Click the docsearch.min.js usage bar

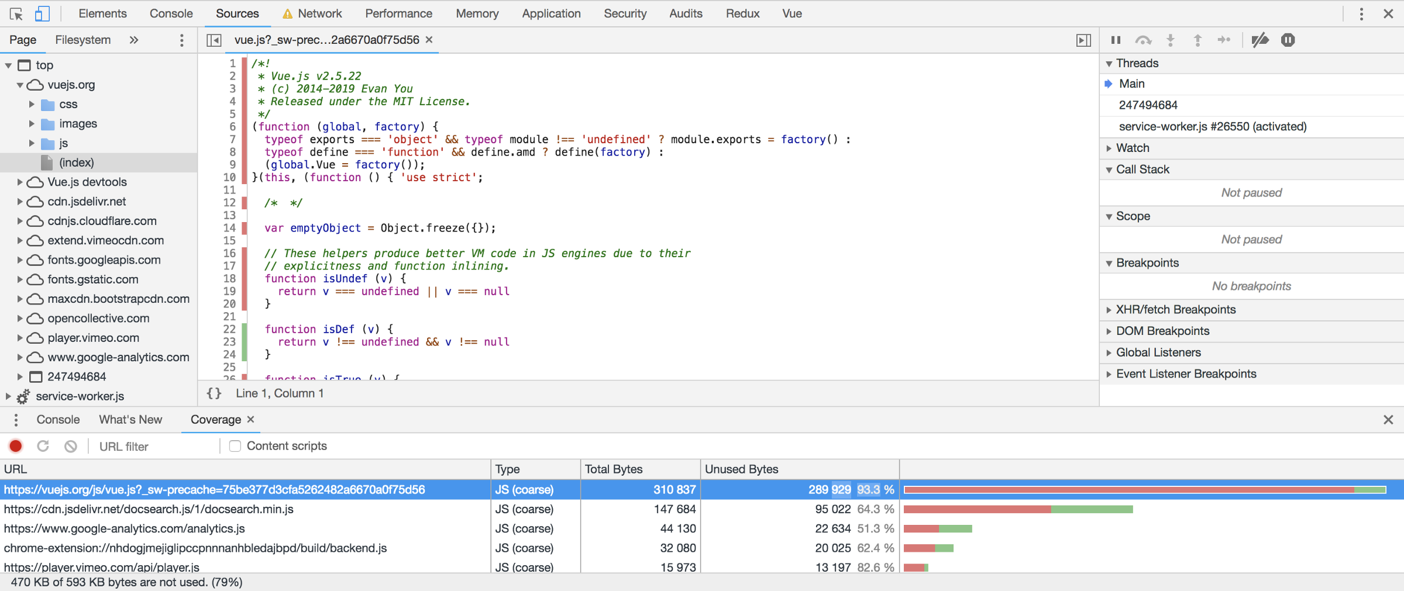(x=1018, y=509)
